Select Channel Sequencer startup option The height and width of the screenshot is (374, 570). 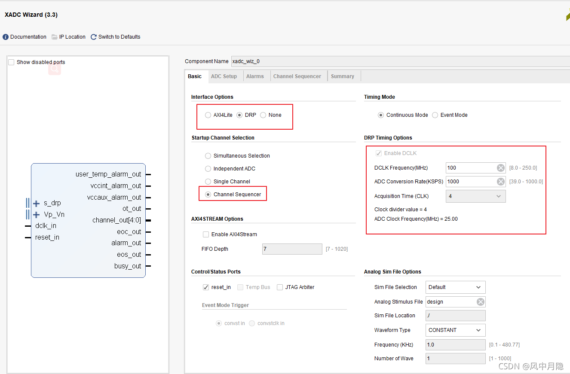point(208,195)
